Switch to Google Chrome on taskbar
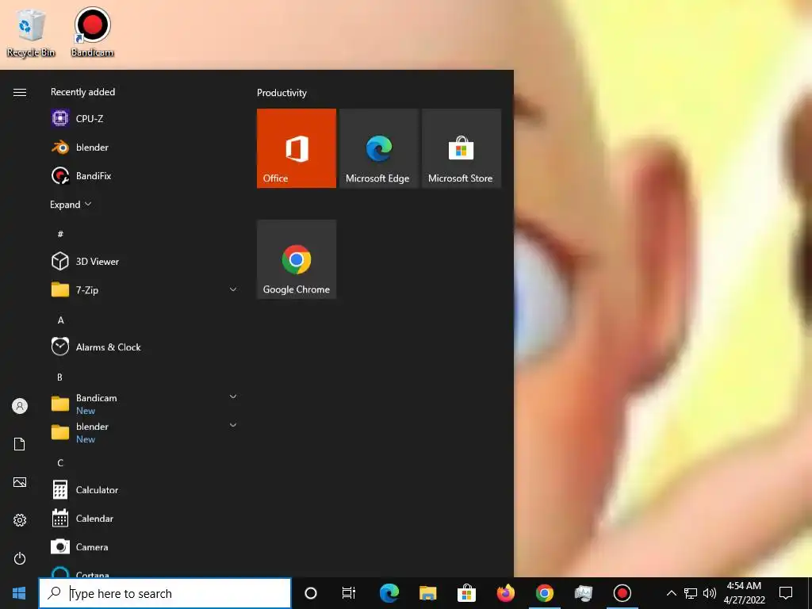Screen dimensions: 812x609 coord(544,593)
